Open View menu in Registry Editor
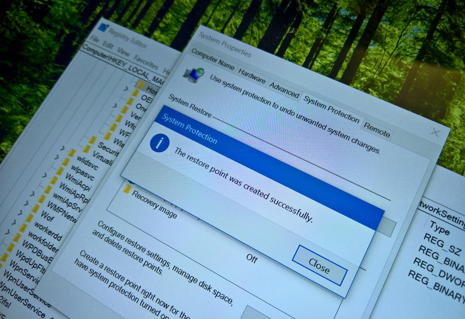Screen dimensions: 465x319 (x=124, y=52)
